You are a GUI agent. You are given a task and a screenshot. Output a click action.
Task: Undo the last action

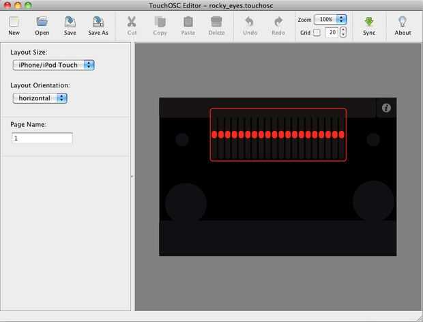pos(250,23)
